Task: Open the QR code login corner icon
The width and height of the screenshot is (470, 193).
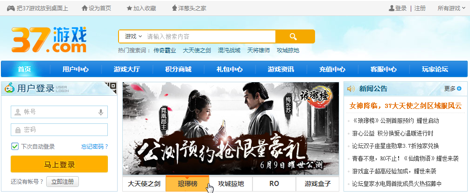Action: [111, 87]
